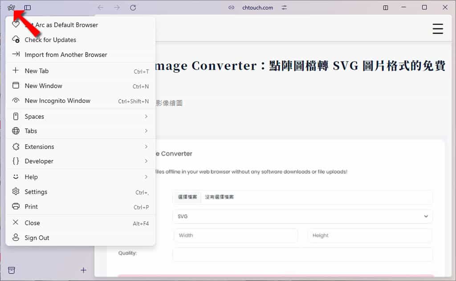Open site controls icon next to URL
The image size is (456, 281).
(x=284, y=8)
